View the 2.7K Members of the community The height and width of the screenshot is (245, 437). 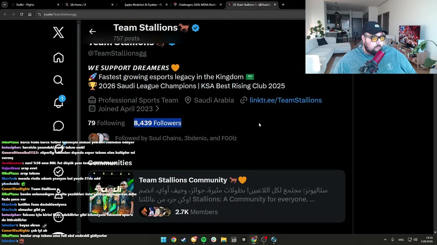pos(196,212)
